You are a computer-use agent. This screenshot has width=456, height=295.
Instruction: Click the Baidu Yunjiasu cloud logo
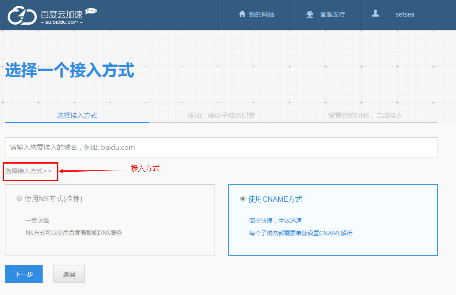coord(22,15)
